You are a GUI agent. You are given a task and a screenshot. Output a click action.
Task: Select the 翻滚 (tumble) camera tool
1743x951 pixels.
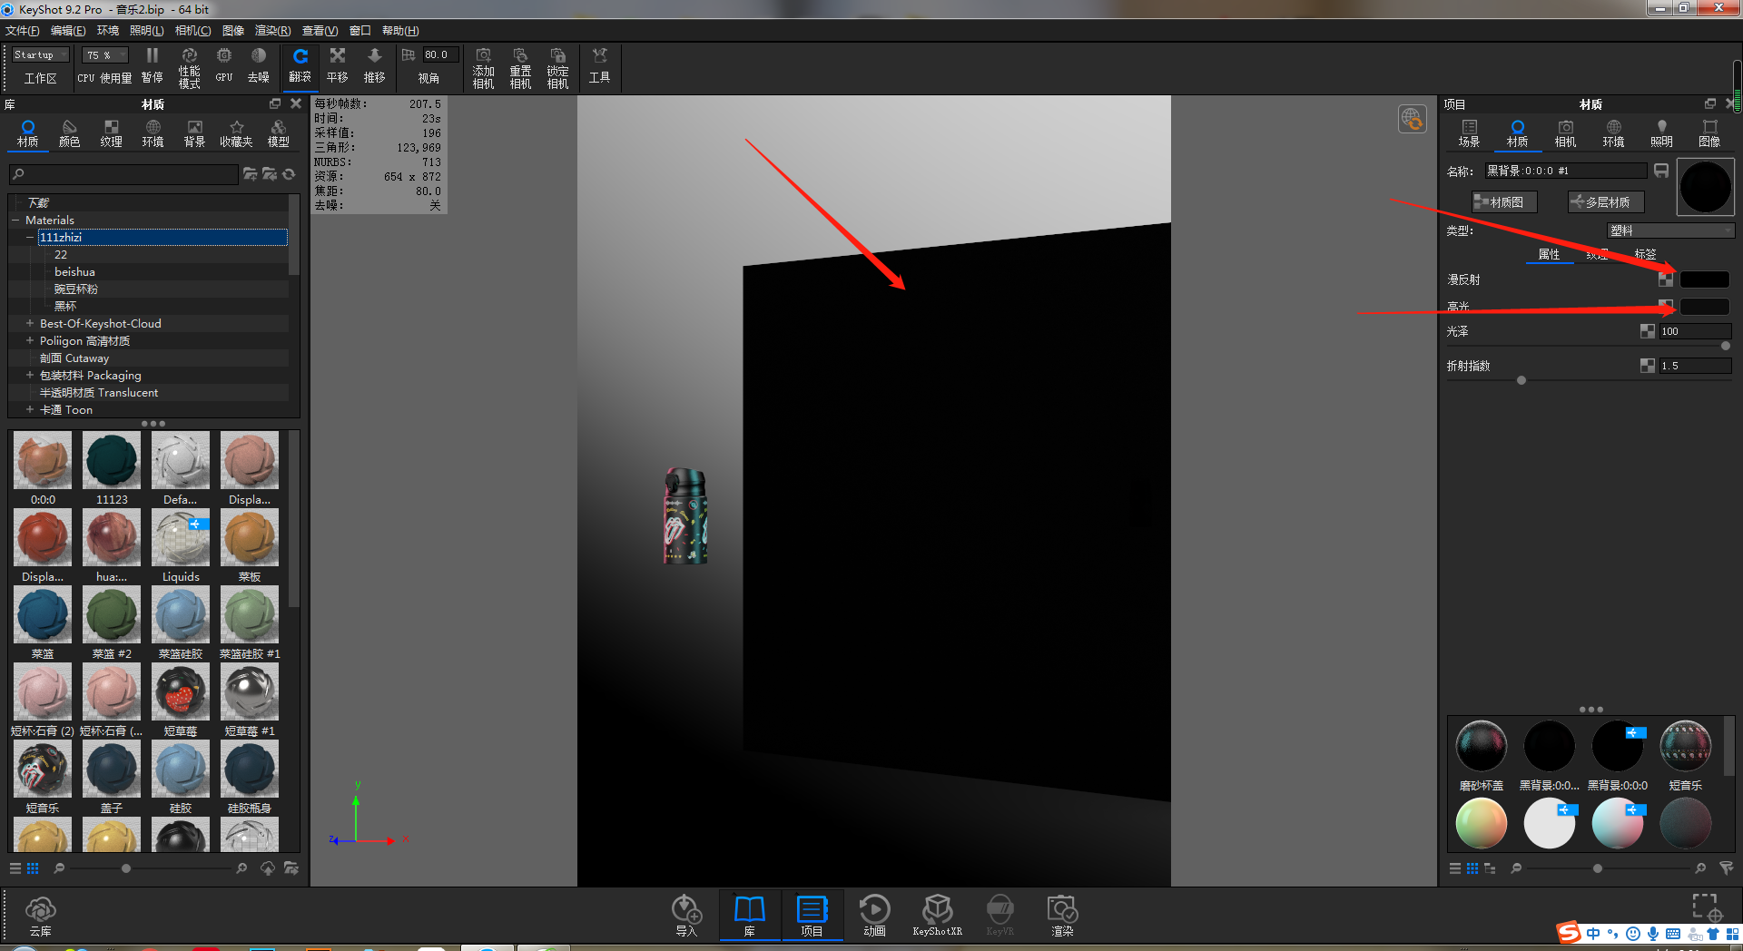300,66
